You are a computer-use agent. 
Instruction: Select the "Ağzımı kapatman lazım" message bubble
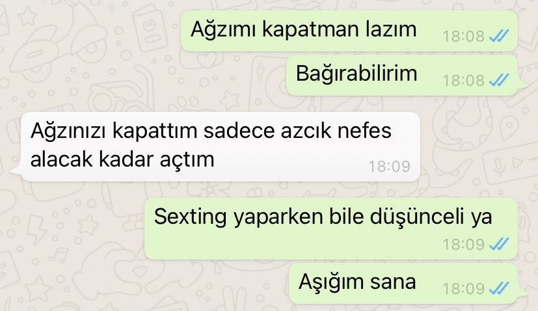tap(349, 31)
